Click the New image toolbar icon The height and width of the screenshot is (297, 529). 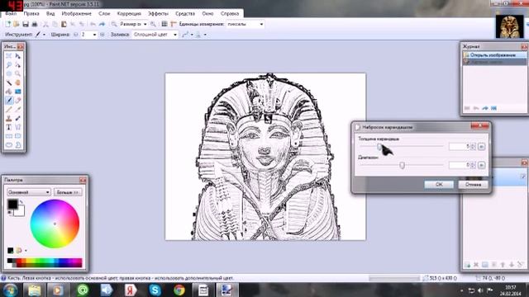point(7,24)
